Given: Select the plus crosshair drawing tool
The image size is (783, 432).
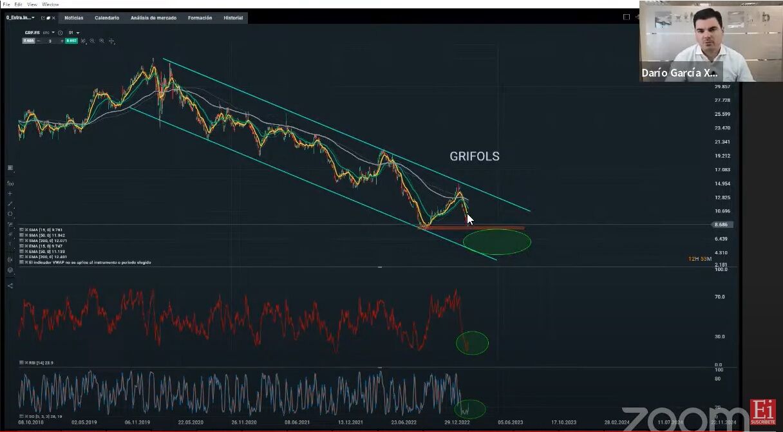Looking at the screenshot, I should (10, 193).
